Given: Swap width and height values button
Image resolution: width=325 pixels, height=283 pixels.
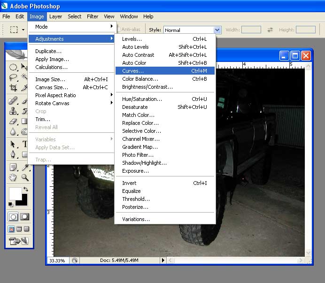Looking at the screenshot, I should 270,30.
